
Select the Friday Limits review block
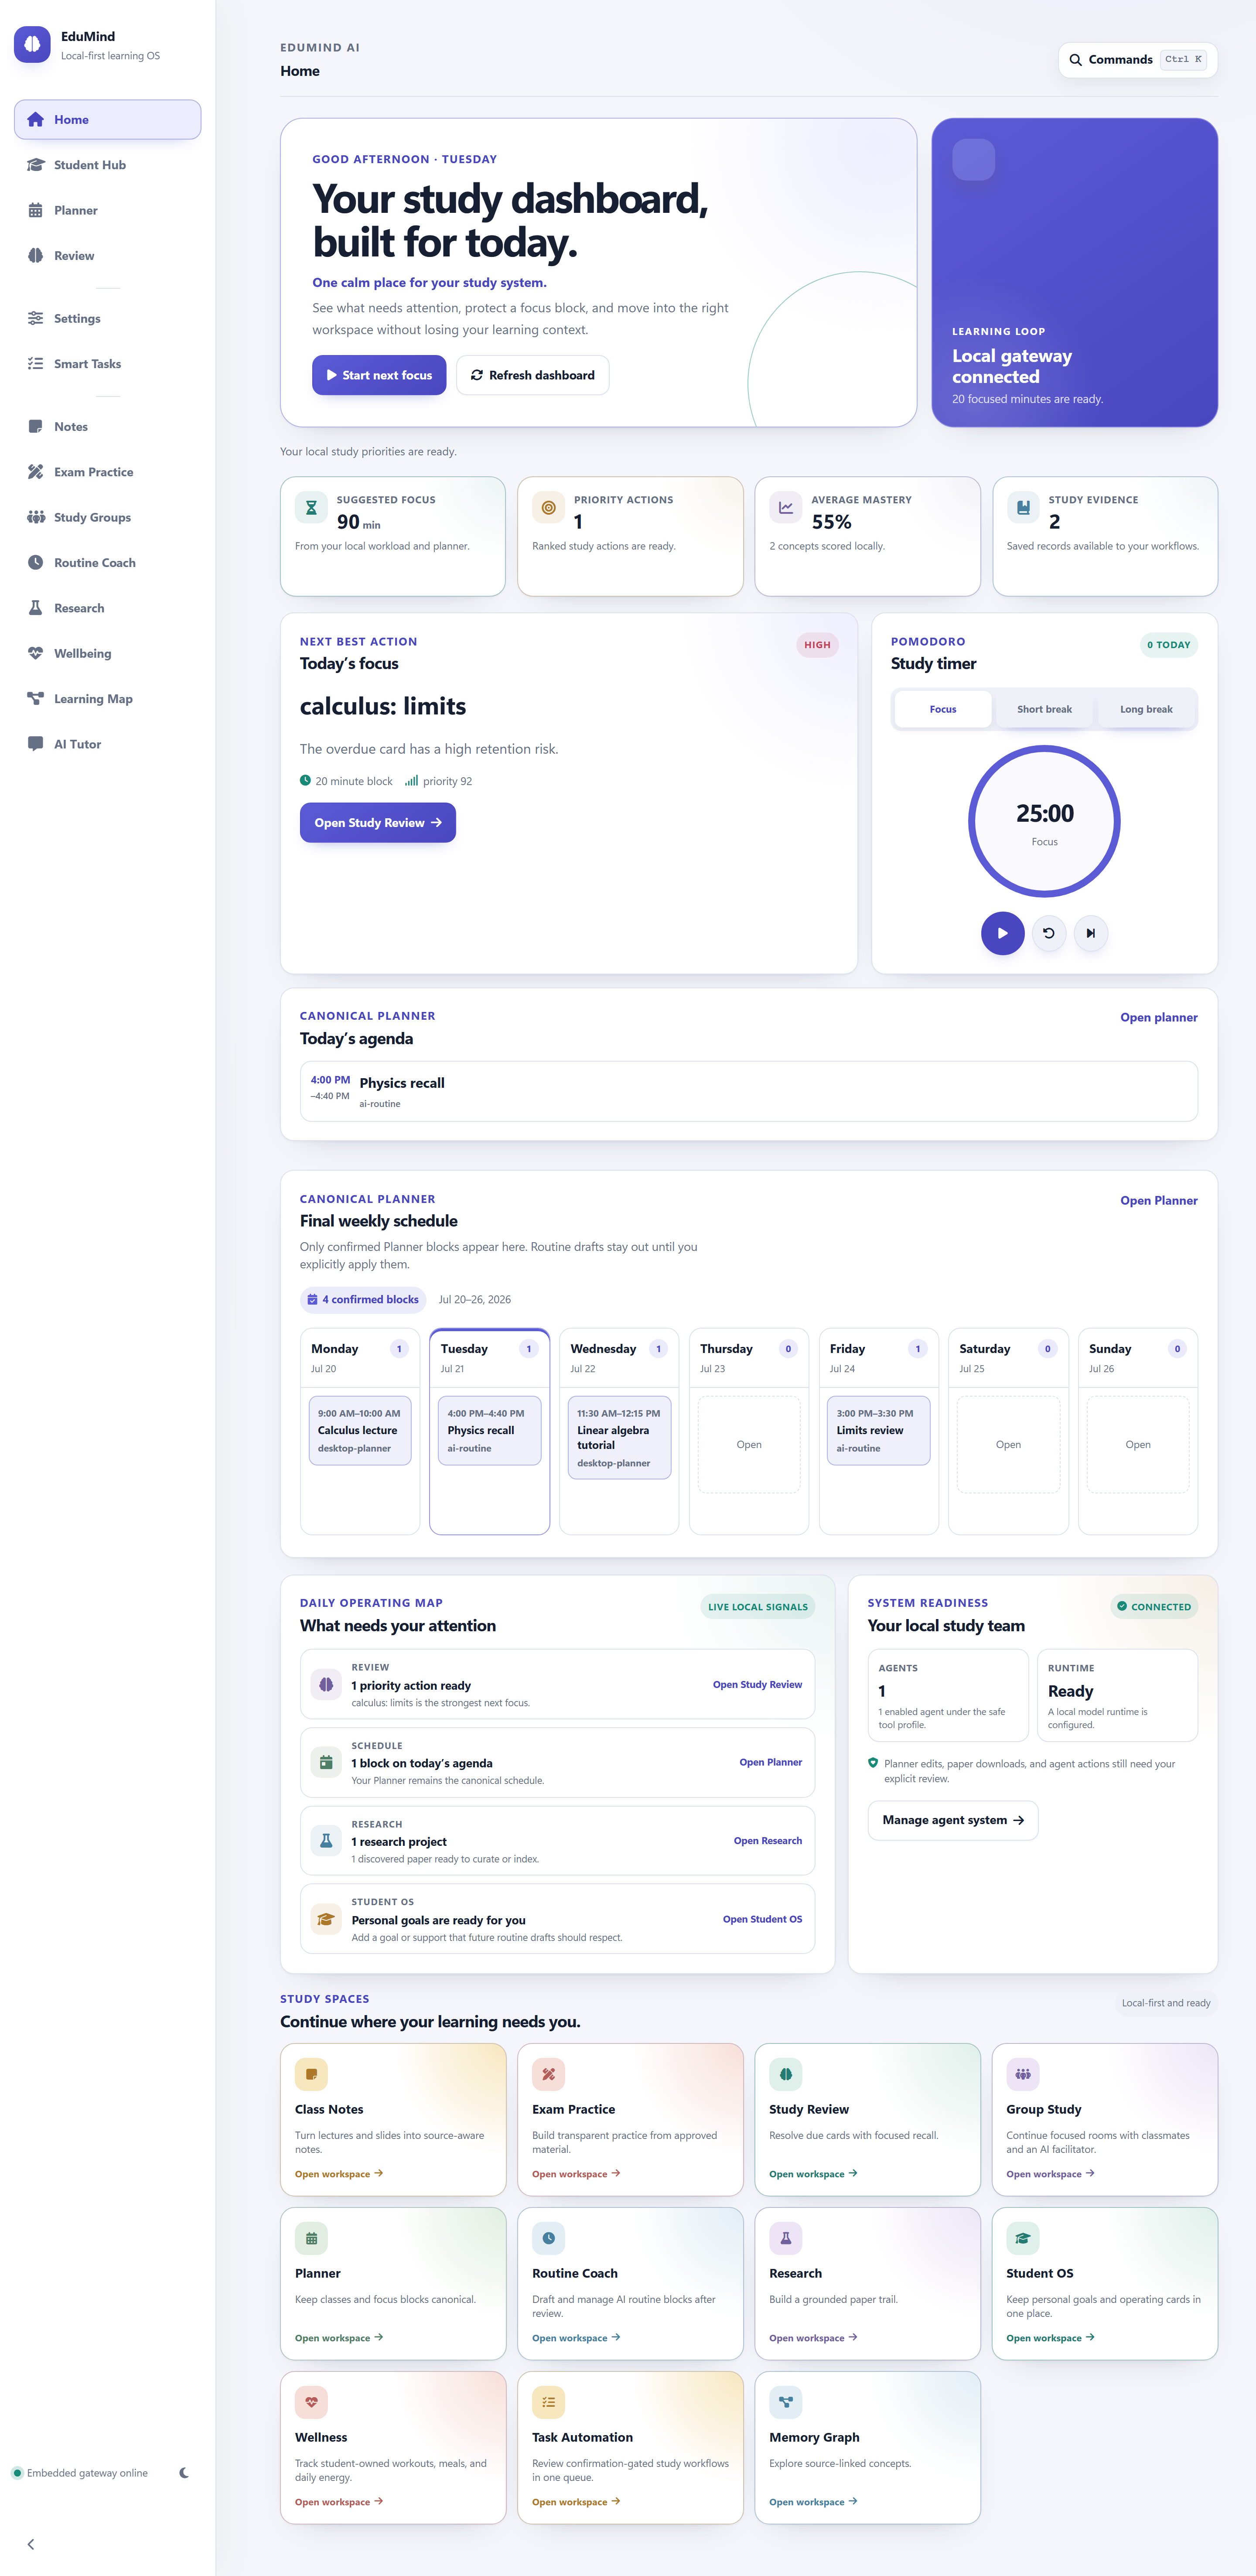878,1430
